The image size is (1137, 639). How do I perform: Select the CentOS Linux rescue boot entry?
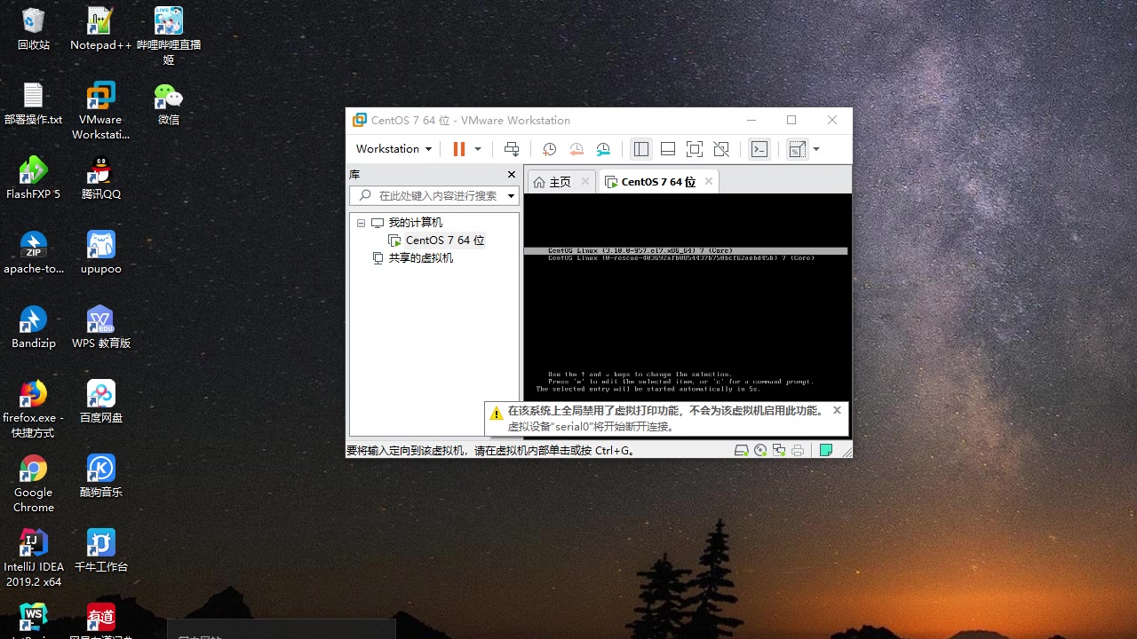681,258
